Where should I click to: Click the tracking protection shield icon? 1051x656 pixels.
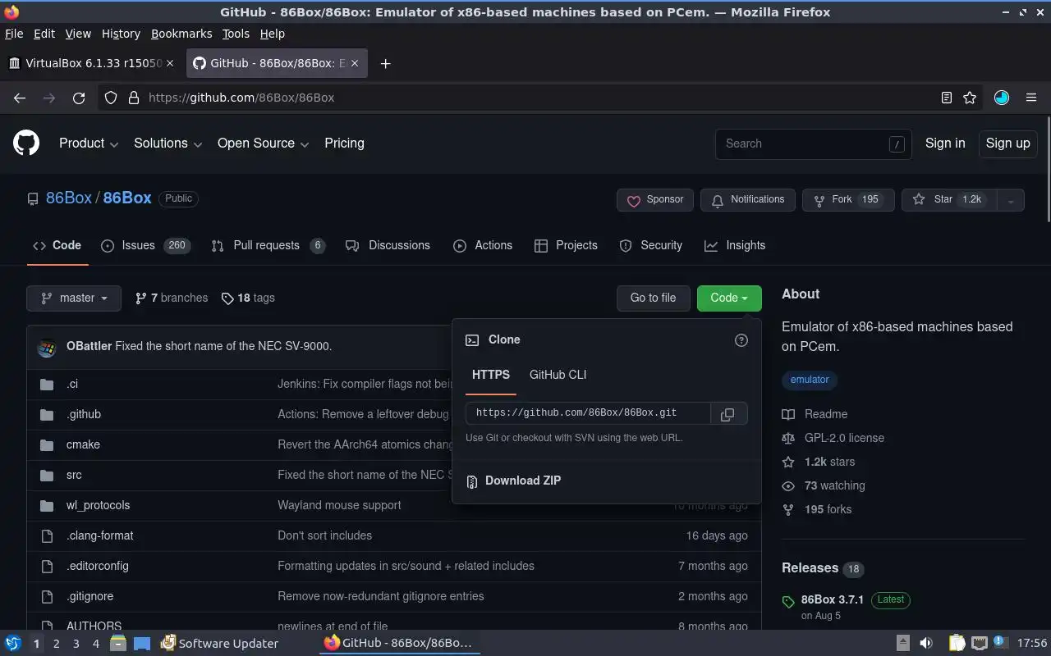point(111,98)
